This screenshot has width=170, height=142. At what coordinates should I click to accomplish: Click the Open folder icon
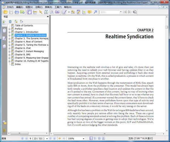(5, 12)
